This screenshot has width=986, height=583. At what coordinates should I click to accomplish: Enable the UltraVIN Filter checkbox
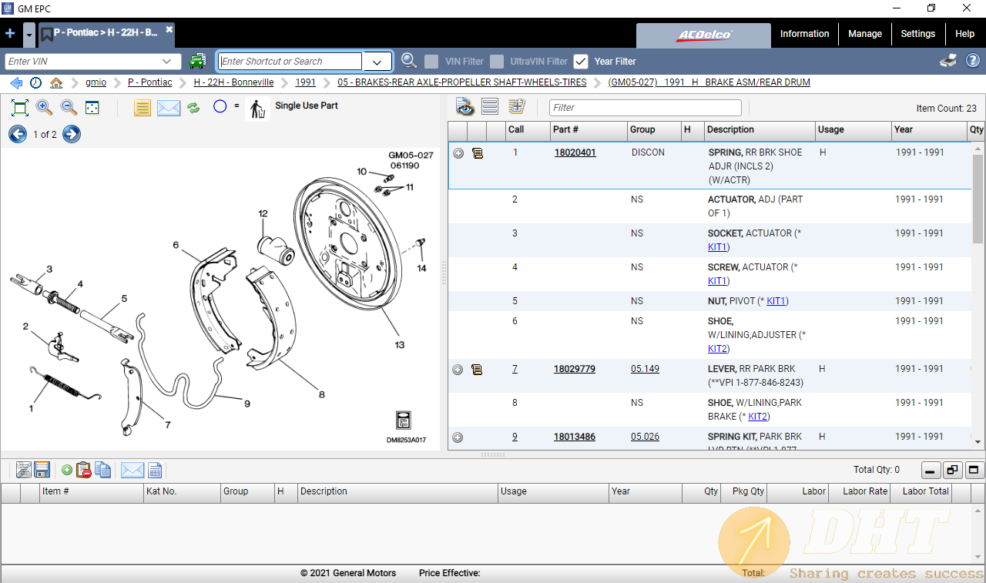pos(498,62)
